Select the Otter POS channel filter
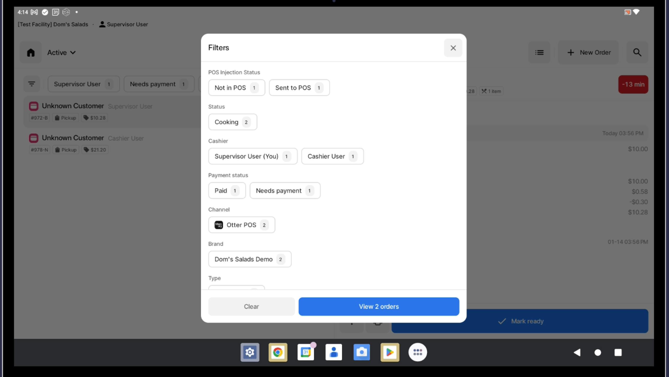 [241, 225]
